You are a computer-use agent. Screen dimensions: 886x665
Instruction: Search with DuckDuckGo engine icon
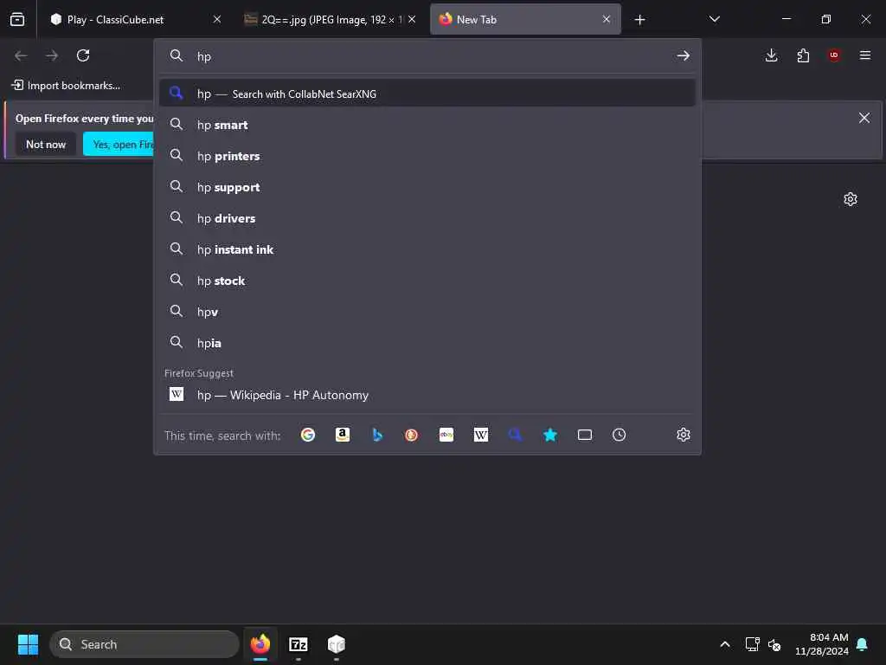point(411,435)
